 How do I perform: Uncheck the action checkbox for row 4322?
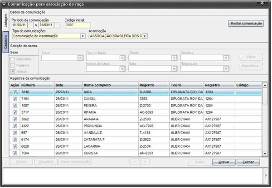(15, 126)
